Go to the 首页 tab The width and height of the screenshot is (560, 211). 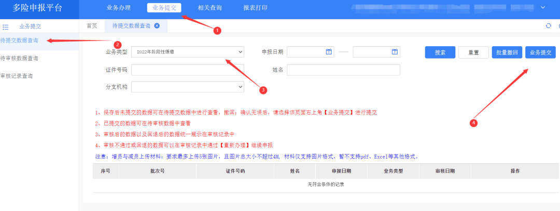(92, 26)
